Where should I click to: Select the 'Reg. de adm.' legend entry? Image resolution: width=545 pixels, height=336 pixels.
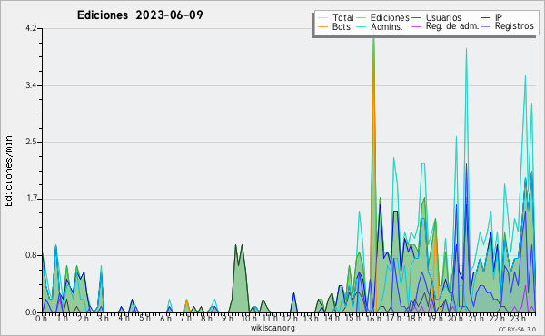[452, 26]
